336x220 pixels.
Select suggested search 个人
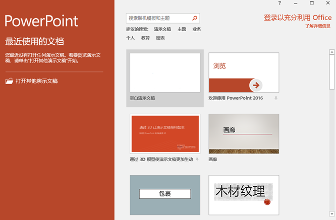tap(131, 38)
